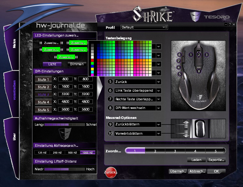Adjust the Aufnahmegeschwindigkeit speed slider
Image resolution: width=243 pixels, height=187 pixels.
(64, 124)
